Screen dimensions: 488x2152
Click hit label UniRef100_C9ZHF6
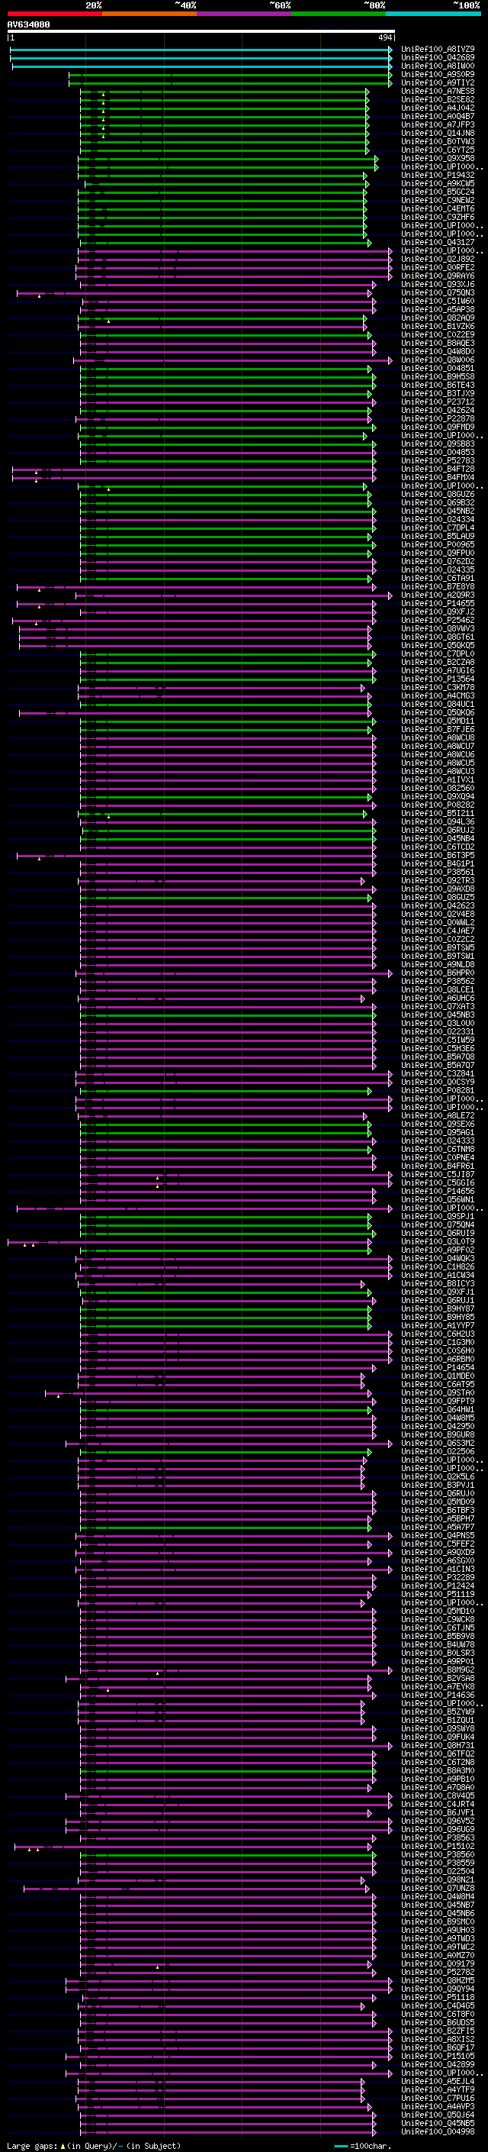(x=438, y=218)
